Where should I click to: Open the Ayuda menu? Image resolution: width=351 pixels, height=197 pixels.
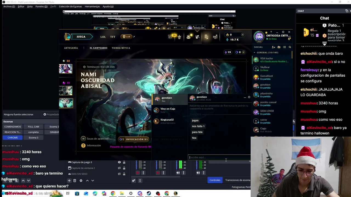[x=108, y=6]
